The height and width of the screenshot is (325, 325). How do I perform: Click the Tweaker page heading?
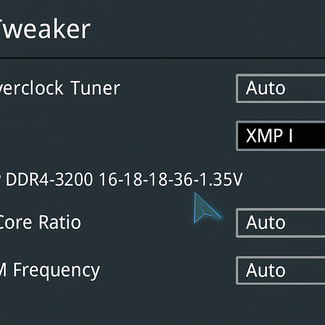pyautogui.click(x=45, y=29)
